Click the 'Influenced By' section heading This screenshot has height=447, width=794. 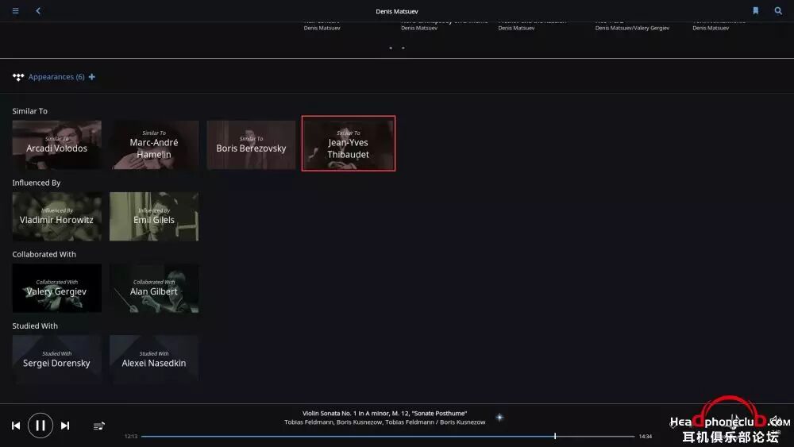click(37, 183)
